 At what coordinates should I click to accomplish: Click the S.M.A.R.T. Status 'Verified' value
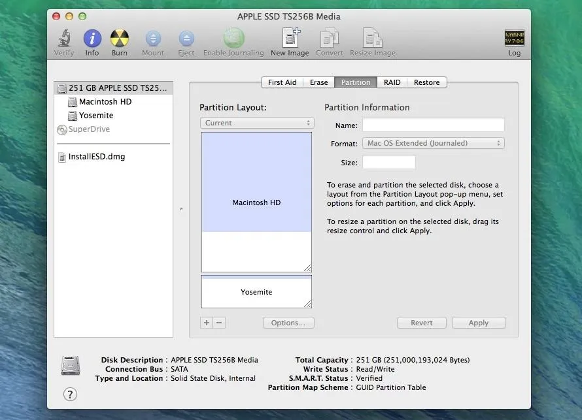pyautogui.click(x=369, y=378)
